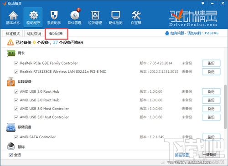
Task: Uncheck Realtek RTL8188CE Wireless LAN checkbox
Action: tap(16, 72)
